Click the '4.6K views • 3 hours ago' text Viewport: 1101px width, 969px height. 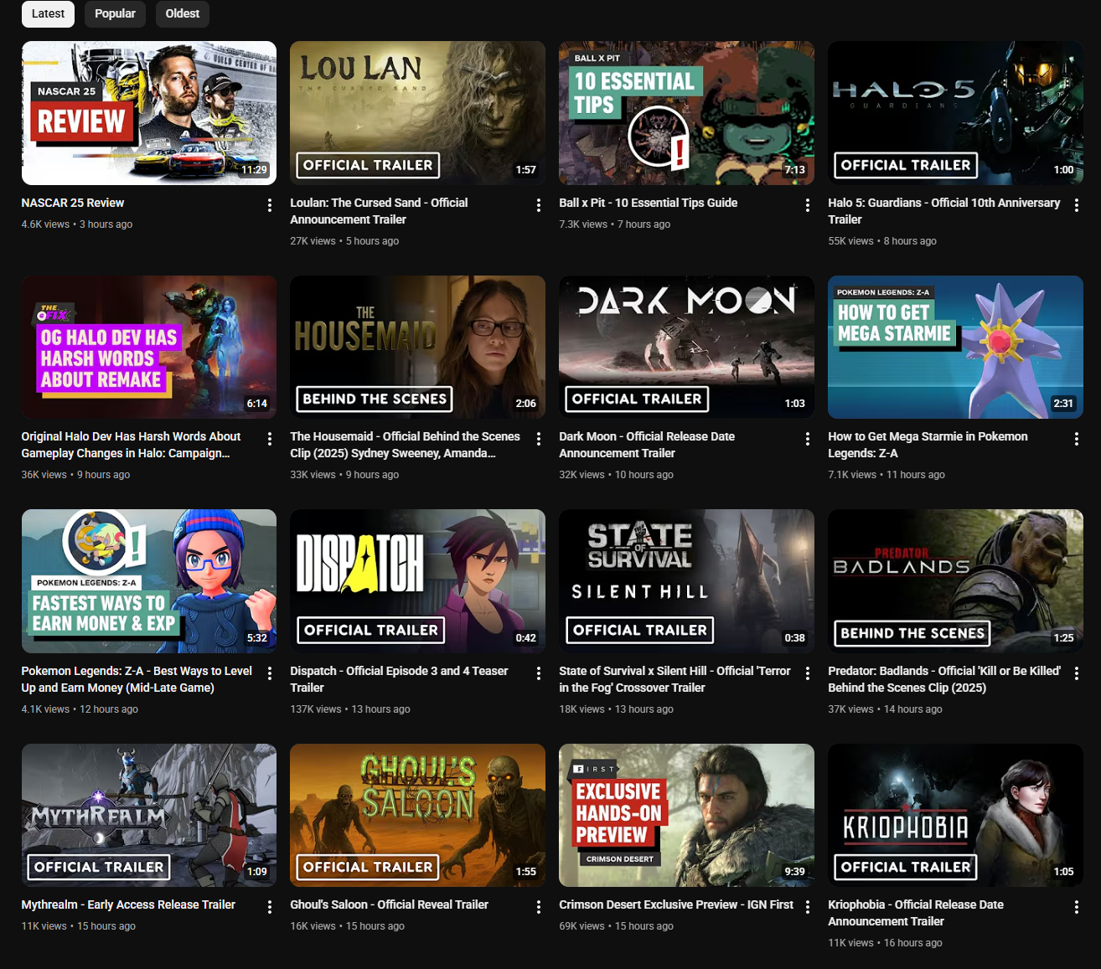point(77,224)
